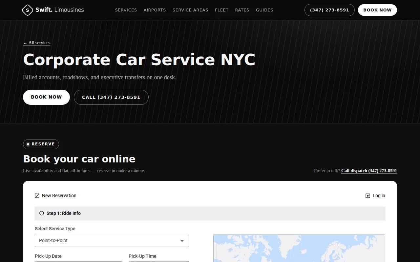Click the Call dispatch phone link
Screen dimensions: 420x262
point(369,171)
